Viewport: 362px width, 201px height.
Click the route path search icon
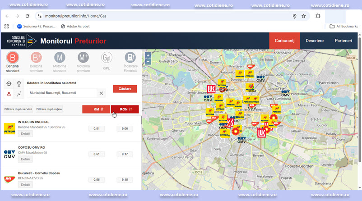coord(19,93)
